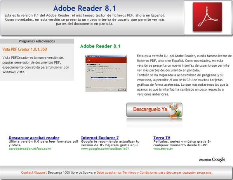Image resolution: width=233 pixels, height=180 pixels.
Task: Open the Contact/Support link
Action: point(34,173)
